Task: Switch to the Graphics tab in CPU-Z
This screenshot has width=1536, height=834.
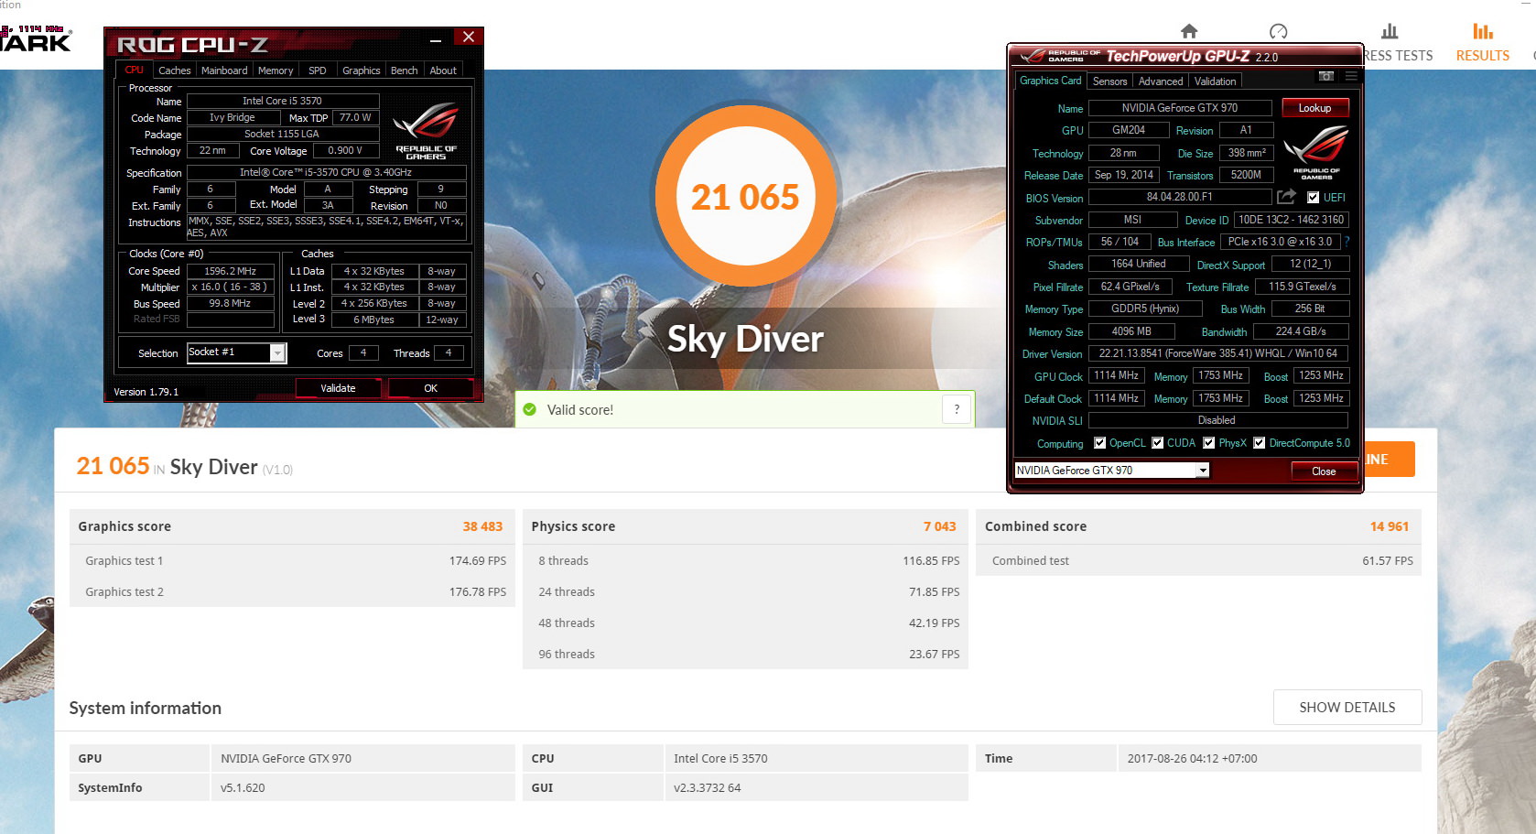Action: (x=362, y=70)
